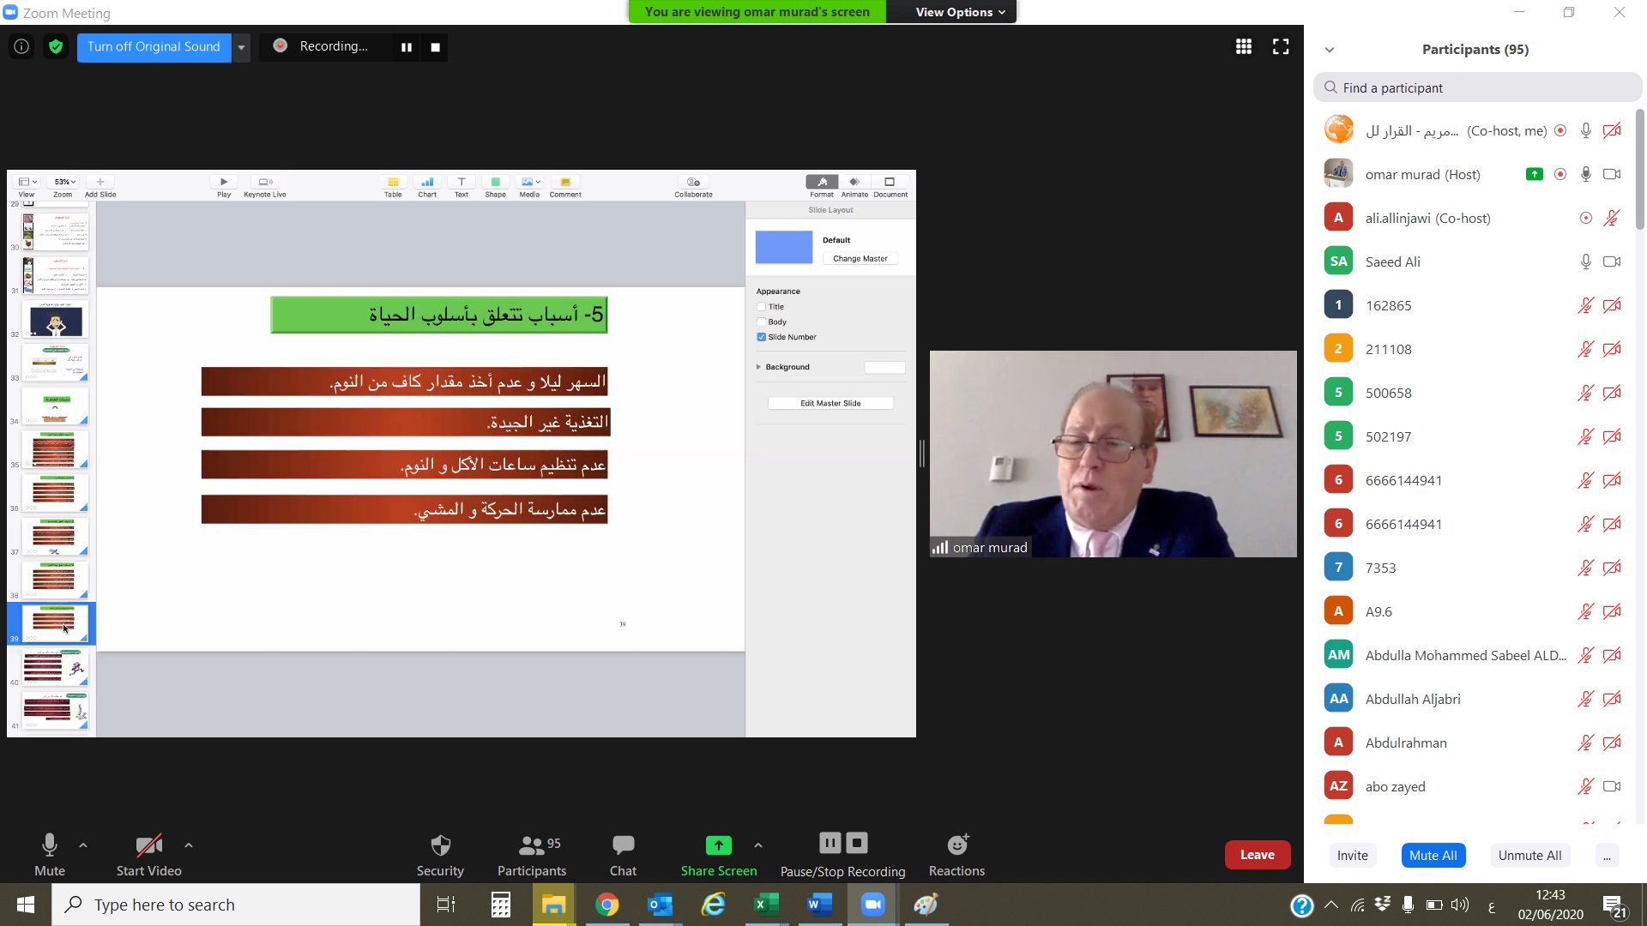Click the red Leave button
This screenshot has height=926, width=1647.
tap(1257, 855)
